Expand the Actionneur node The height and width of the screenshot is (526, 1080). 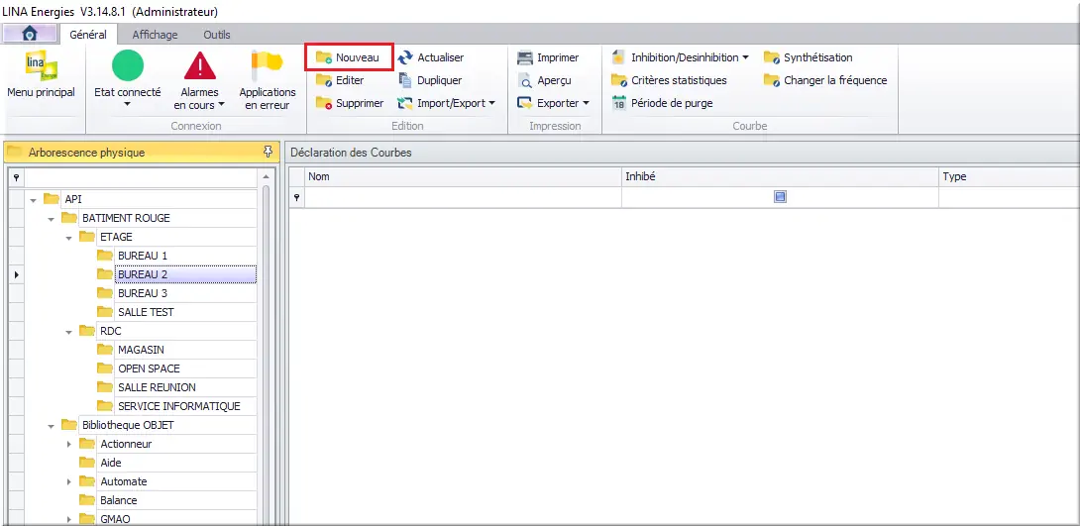pyautogui.click(x=69, y=444)
